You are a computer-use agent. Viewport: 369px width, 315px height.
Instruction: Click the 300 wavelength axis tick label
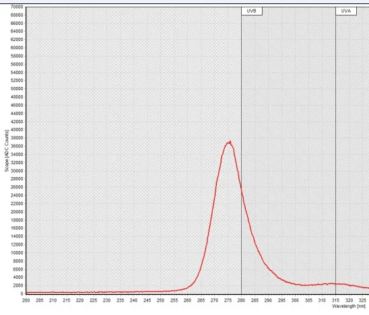click(295, 300)
